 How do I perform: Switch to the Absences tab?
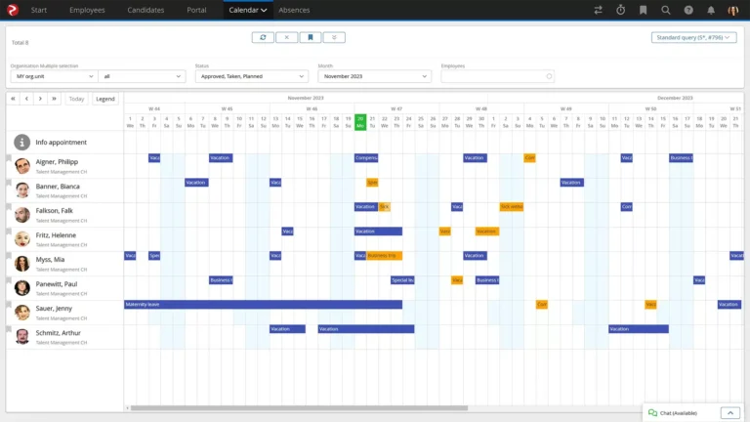coord(294,10)
